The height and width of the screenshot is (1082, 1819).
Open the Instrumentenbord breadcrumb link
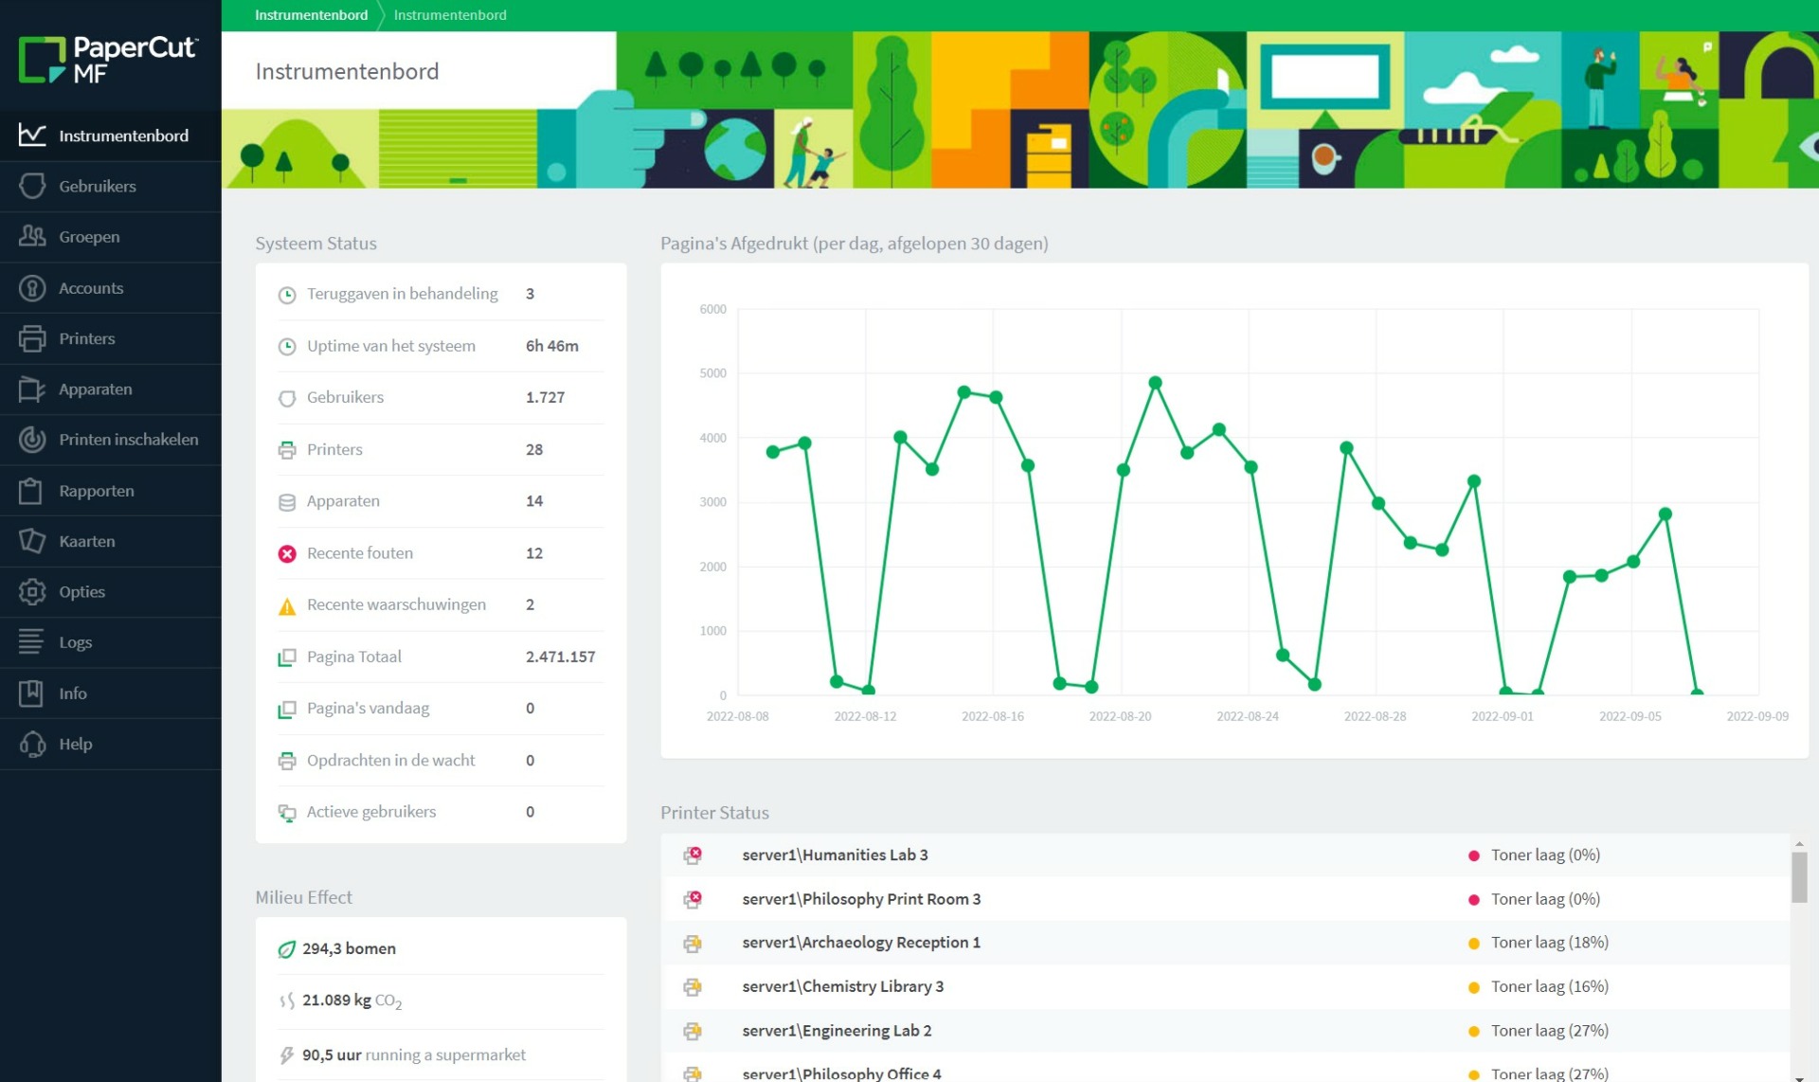tap(311, 15)
